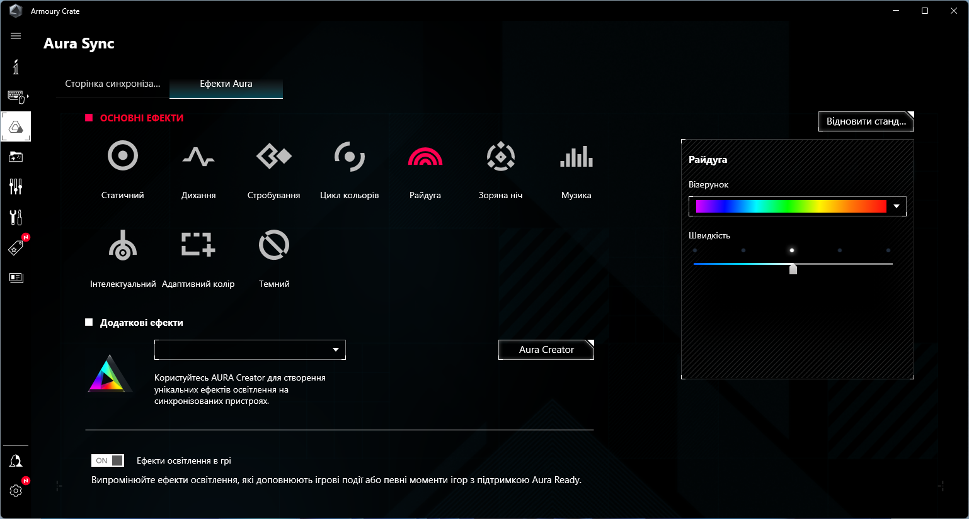The height and width of the screenshot is (519, 969).
Task: Select the Статичний static effect icon
Action: click(x=123, y=156)
